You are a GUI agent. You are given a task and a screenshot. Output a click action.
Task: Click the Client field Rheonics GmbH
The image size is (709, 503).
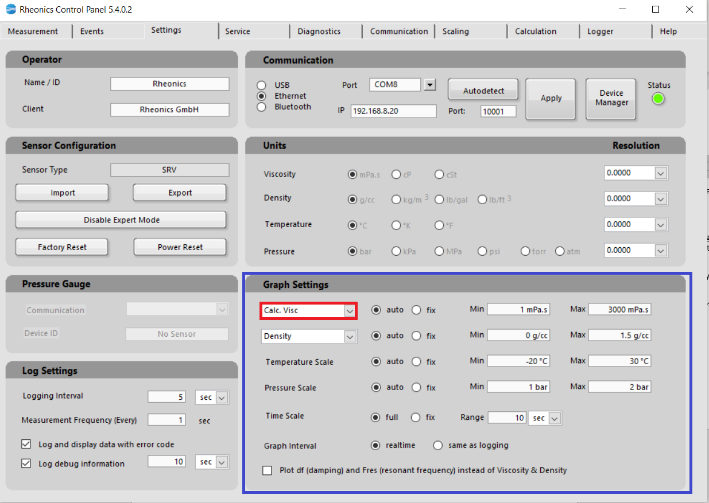[169, 110]
